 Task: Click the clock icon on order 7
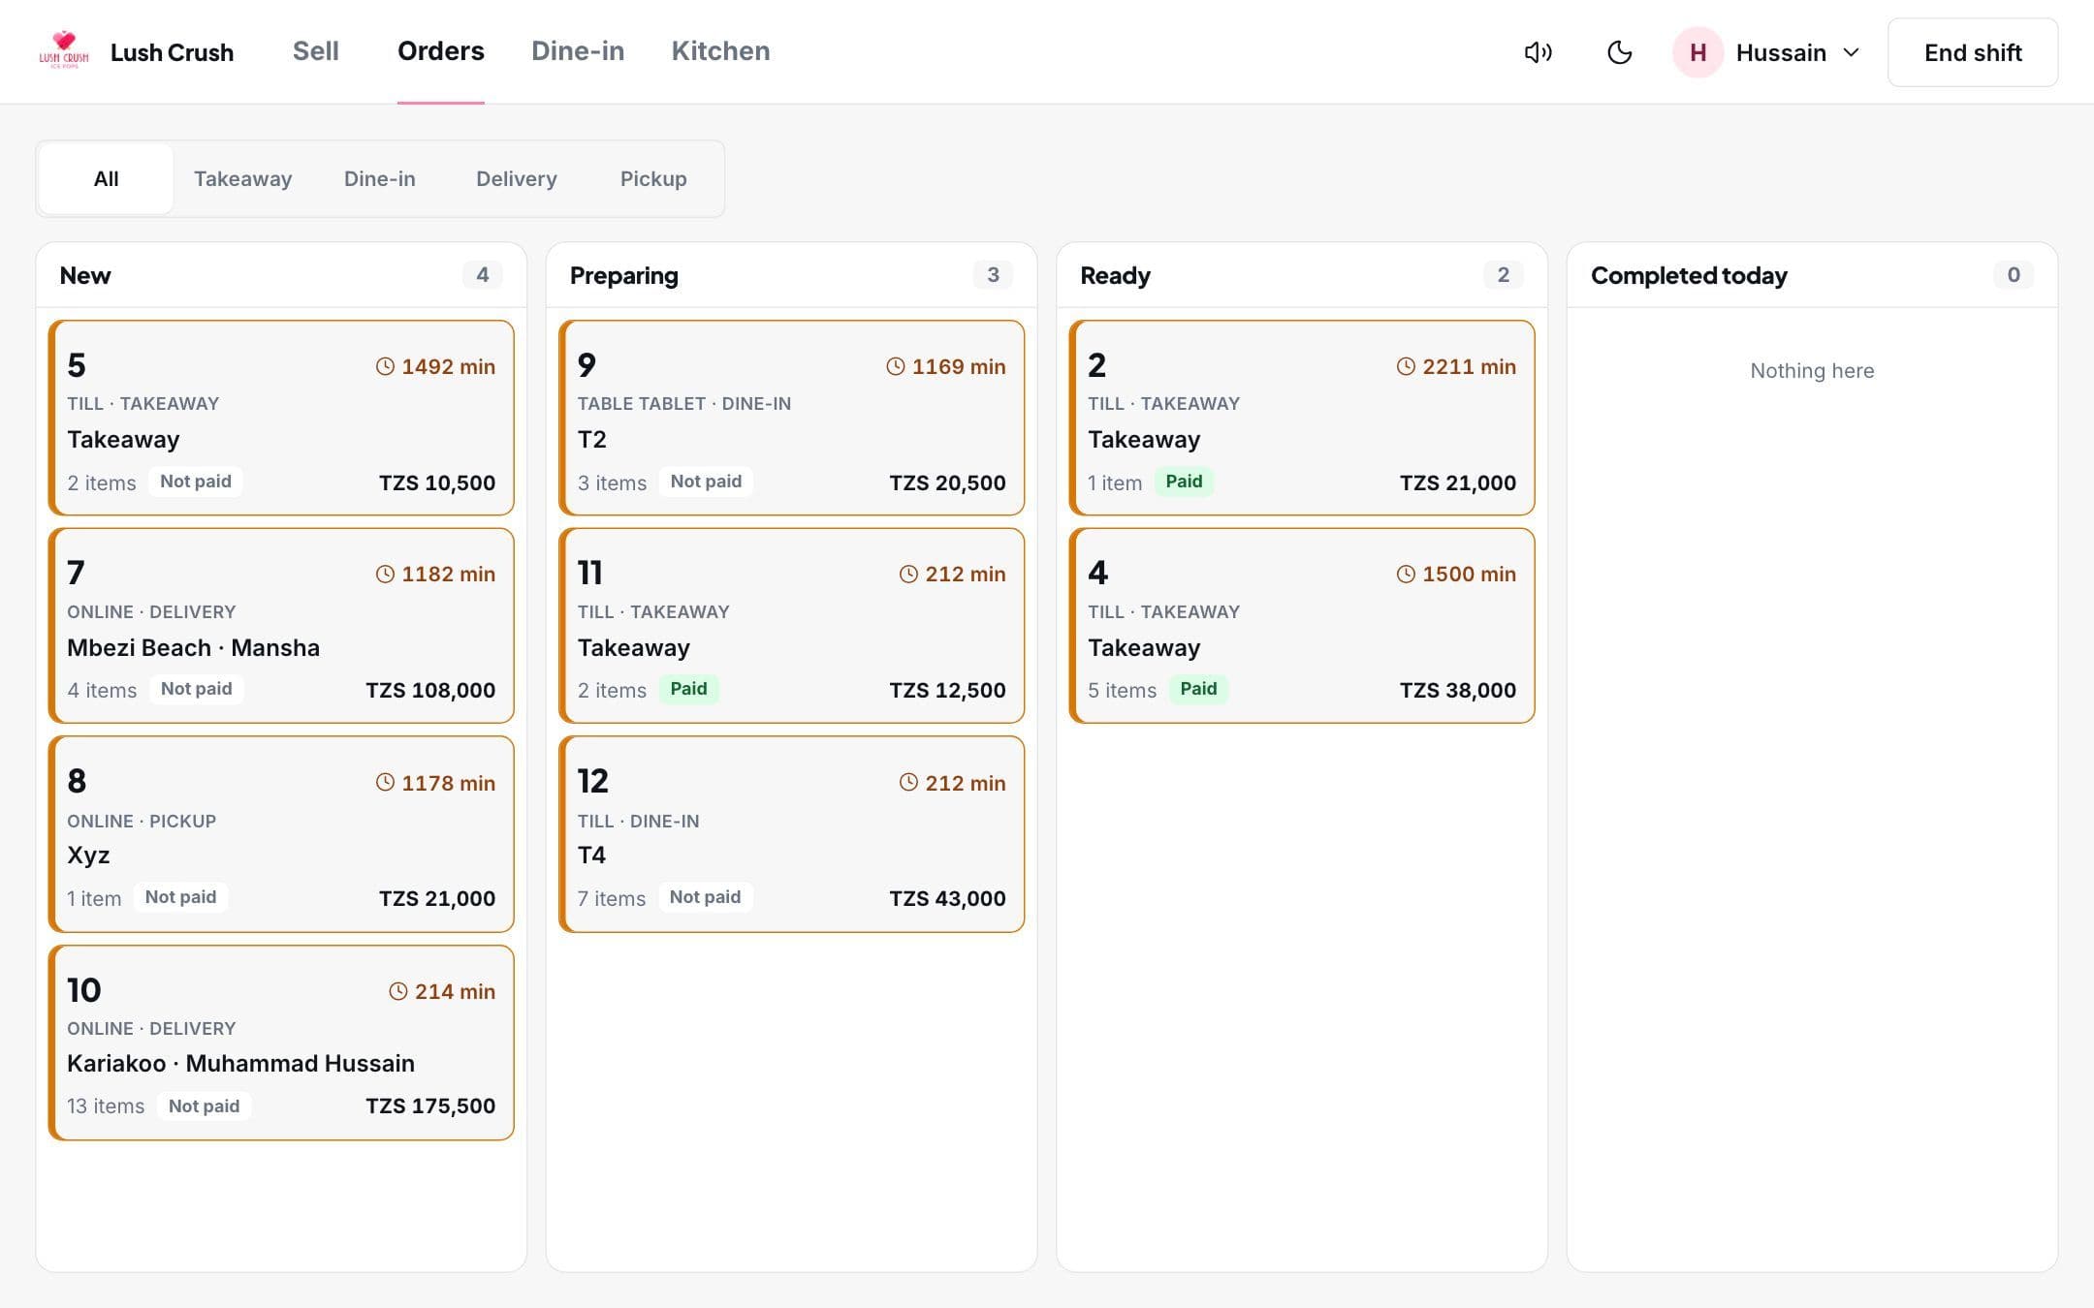click(385, 575)
